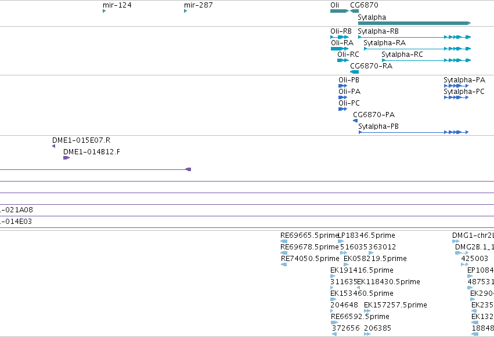Select the Oli-PB protein feature
This screenshot has width=494, height=337.
(342, 86)
